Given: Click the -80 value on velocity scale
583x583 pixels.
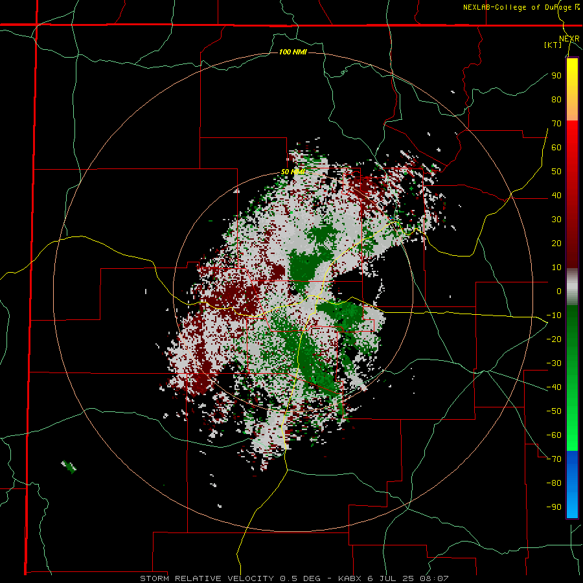Looking at the screenshot, I should 554,483.
